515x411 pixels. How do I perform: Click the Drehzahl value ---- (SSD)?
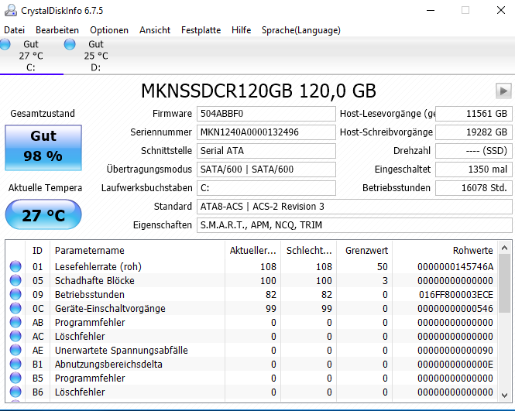pos(474,151)
